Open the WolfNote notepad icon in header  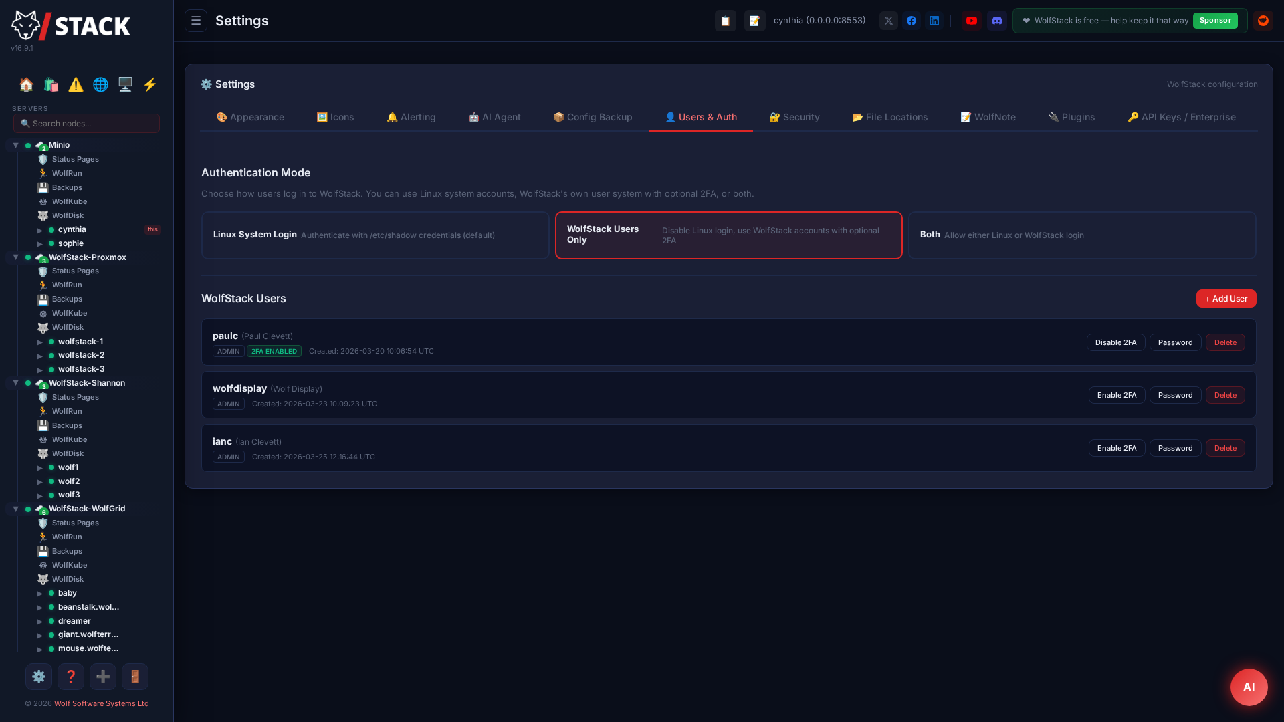coord(755,21)
